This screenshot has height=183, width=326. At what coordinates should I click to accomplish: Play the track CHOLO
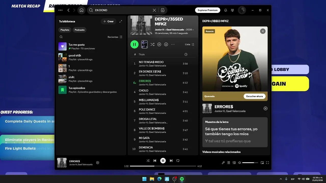163,92
